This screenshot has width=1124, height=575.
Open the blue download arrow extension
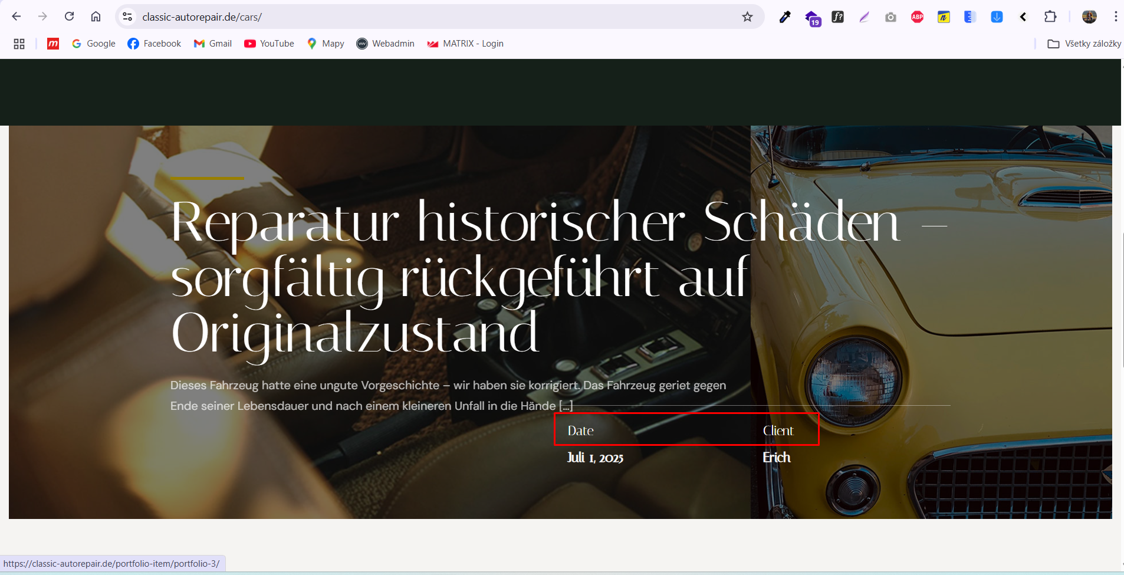[997, 17]
